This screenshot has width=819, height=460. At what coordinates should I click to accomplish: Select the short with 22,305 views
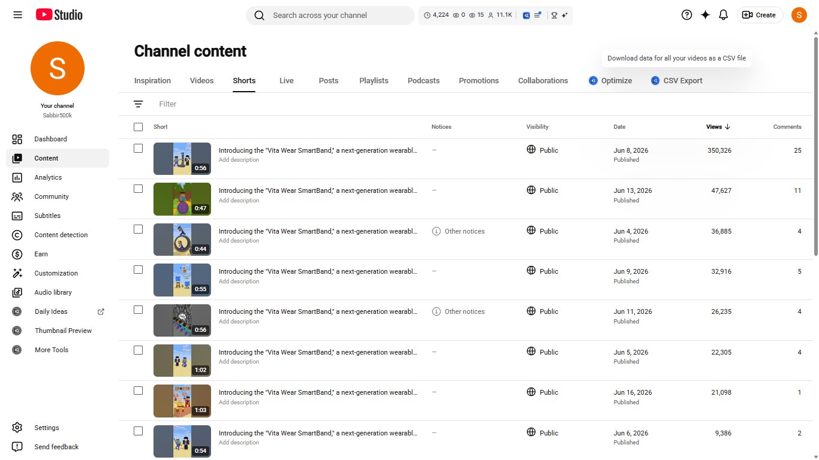click(x=138, y=350)
